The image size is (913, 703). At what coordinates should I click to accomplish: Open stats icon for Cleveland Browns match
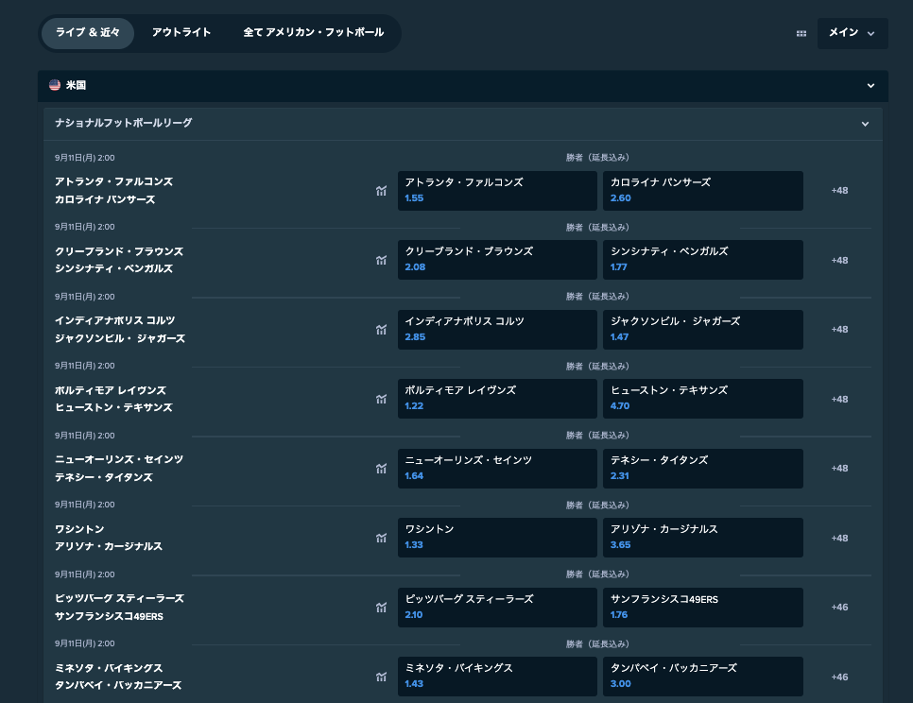pos(382,260)
